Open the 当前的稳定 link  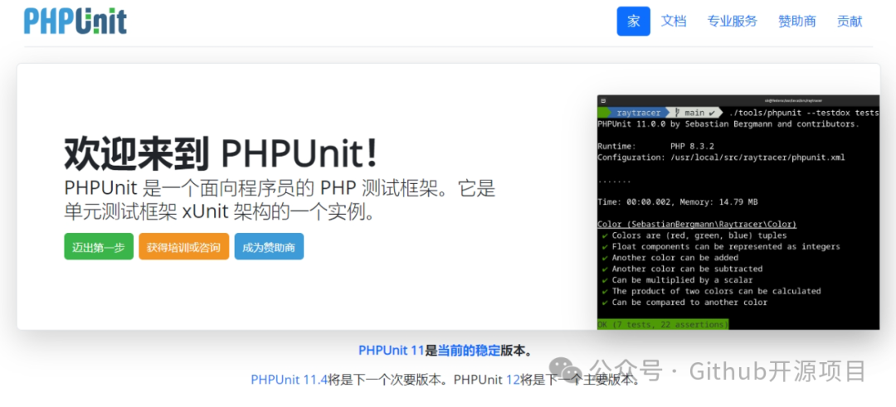click(x=469, y=351)
